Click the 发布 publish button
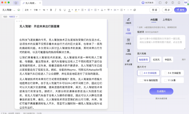Viewport: 189px width, 114px height. (x=180, y=10)
